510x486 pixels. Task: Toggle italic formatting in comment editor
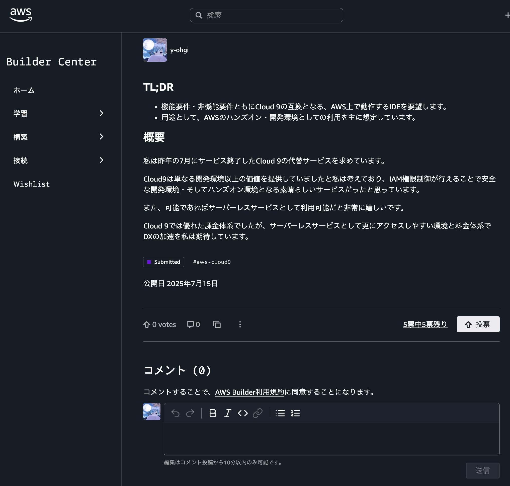227,413
